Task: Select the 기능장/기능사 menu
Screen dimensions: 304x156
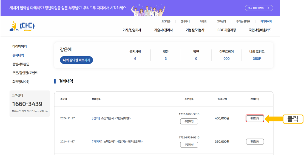Action: [x=195, y=30]
